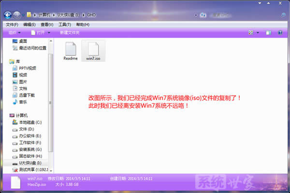Click 新建文件夹 in the toolbar
The height and width of the screenshot is (193, 290).
pyautogui.click(x=70, y=33)
